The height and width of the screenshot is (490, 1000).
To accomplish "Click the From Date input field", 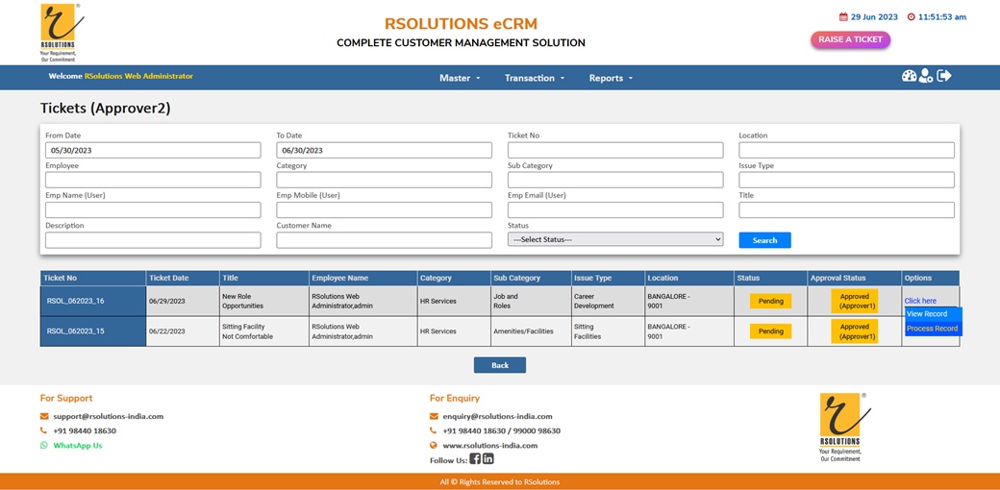I will point(153,151).
